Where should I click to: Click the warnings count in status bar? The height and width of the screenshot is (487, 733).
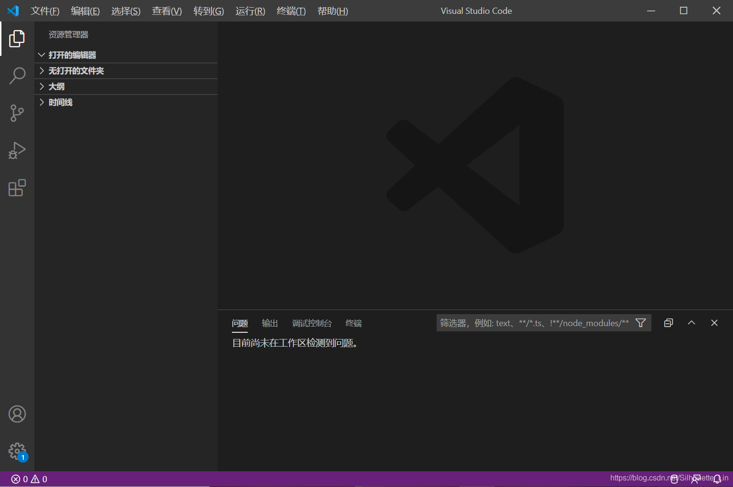coord(39,479)
